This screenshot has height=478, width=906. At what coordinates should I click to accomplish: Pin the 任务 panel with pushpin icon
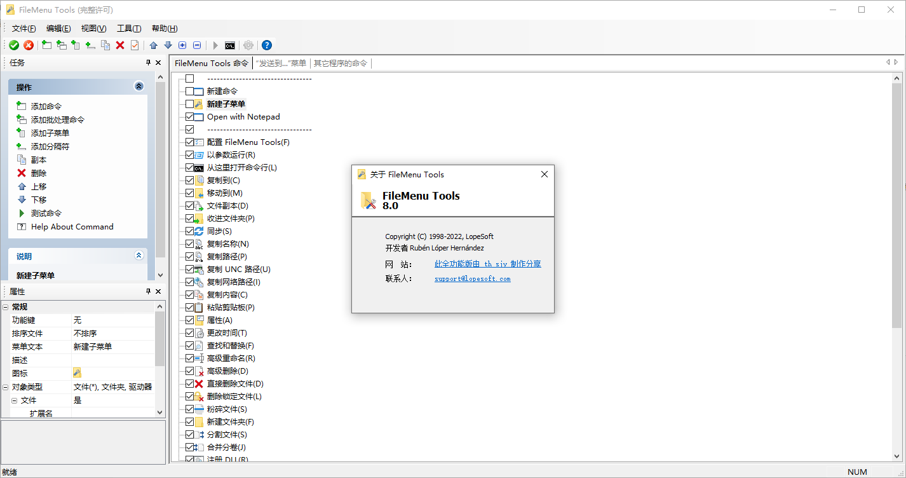(x=149, y=62)
